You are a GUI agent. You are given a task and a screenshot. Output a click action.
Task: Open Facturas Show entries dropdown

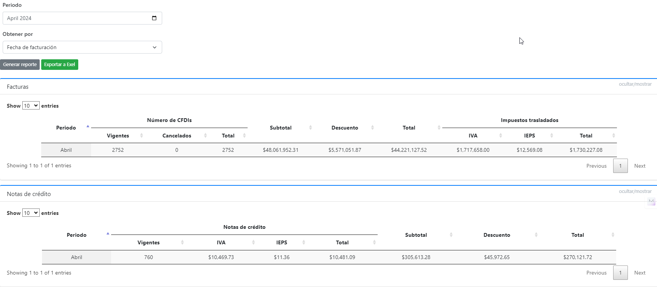31,106
